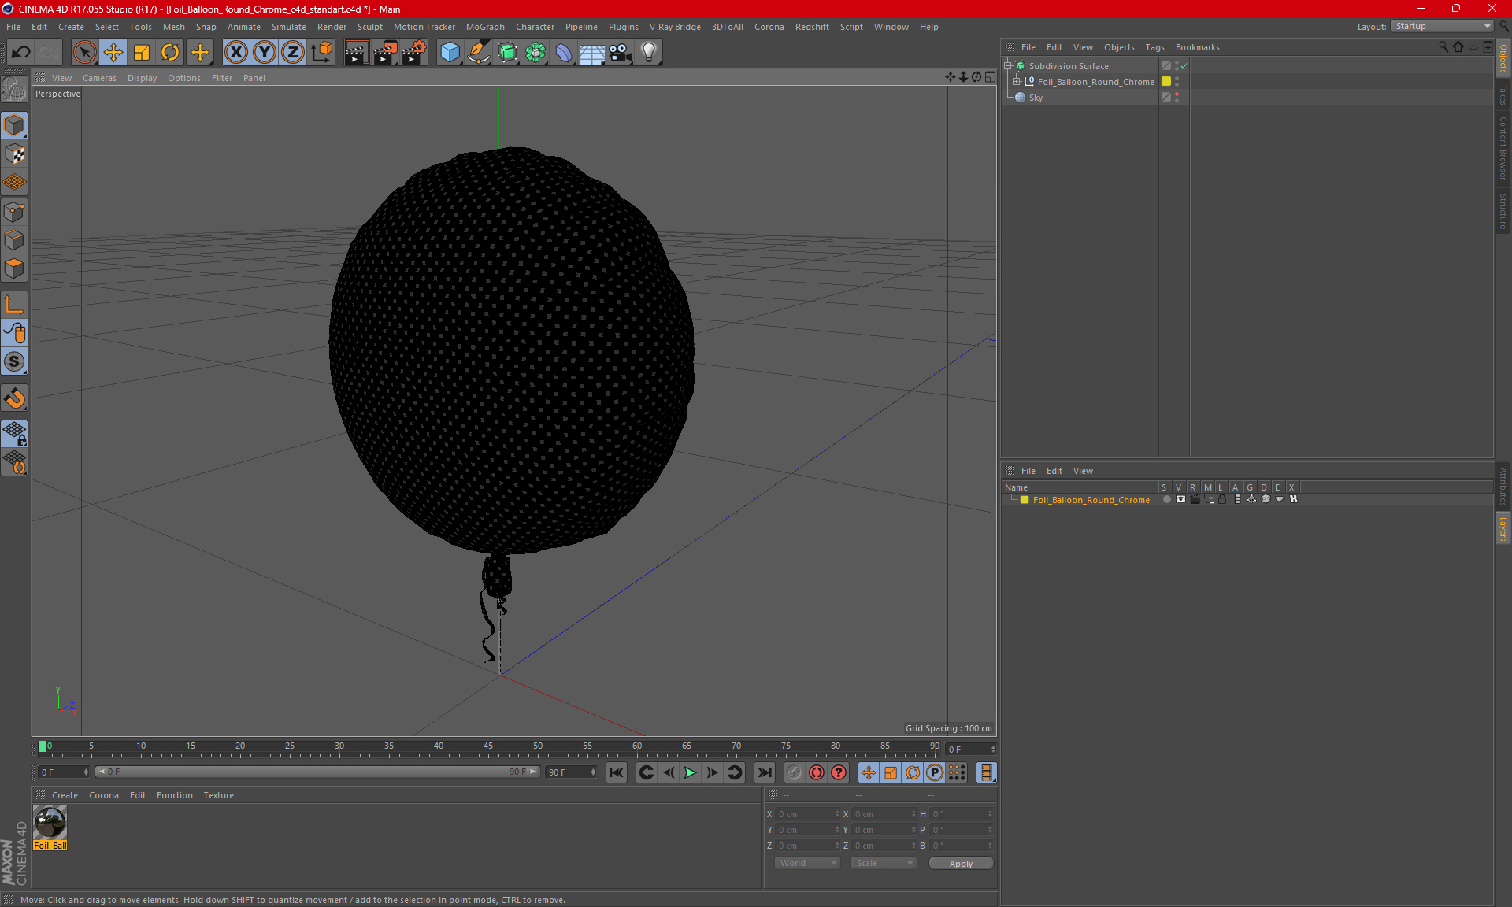The width and height of the screenshot is (1512, 907).
Task: Enable the Texture mode checkerboard cube icon
Action: [14, 154]
